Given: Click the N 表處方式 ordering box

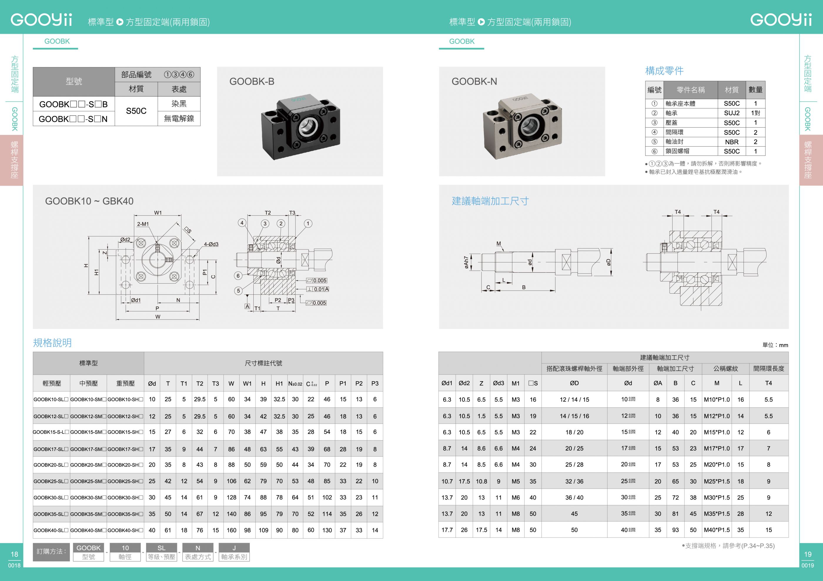Looking at the screenshot, I should pos(198,552).
